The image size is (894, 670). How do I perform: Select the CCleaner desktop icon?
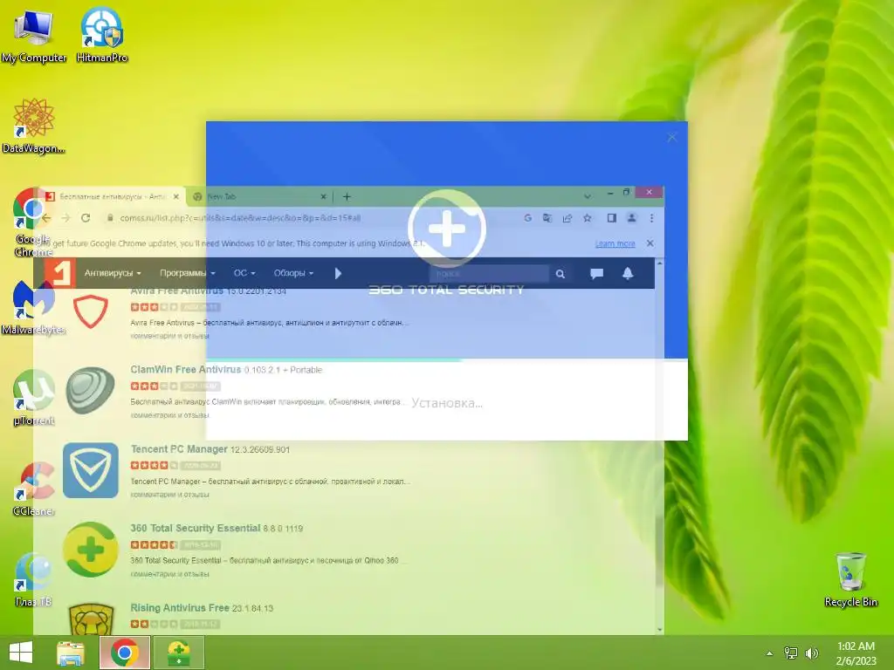coord(33,489)
